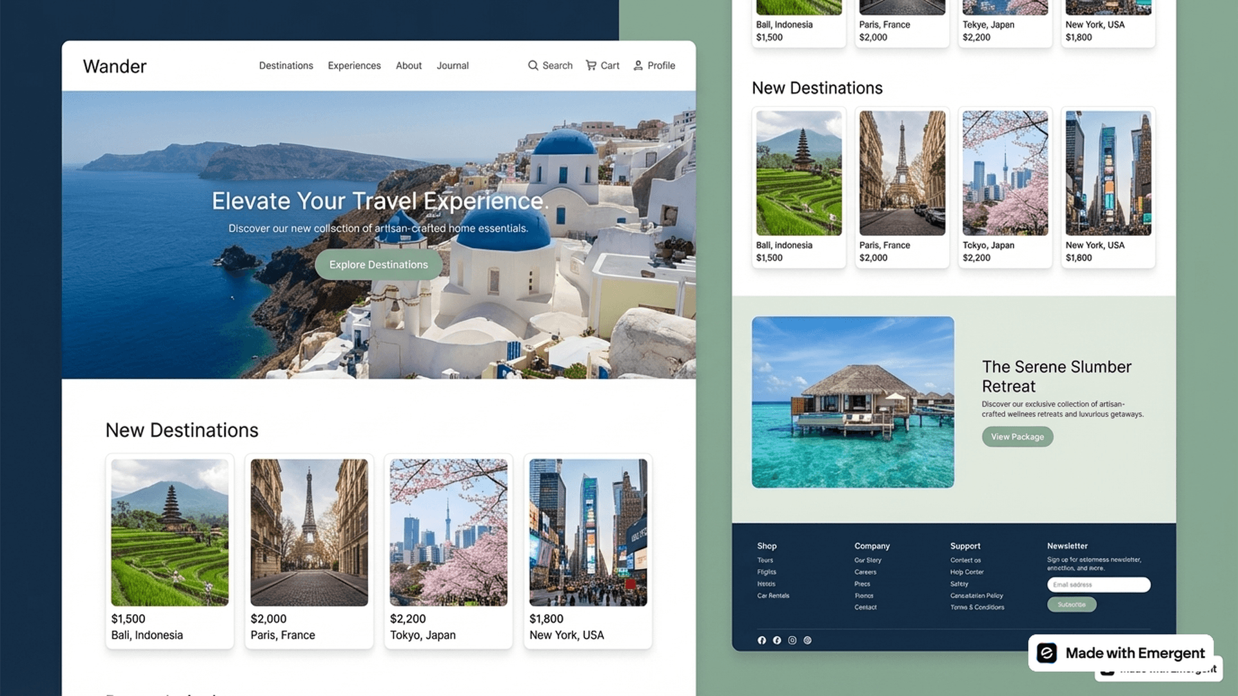Screen dimensions: 1238x696
Task: Open the Search
Action: pyautogui.click(x=550, y=65)
